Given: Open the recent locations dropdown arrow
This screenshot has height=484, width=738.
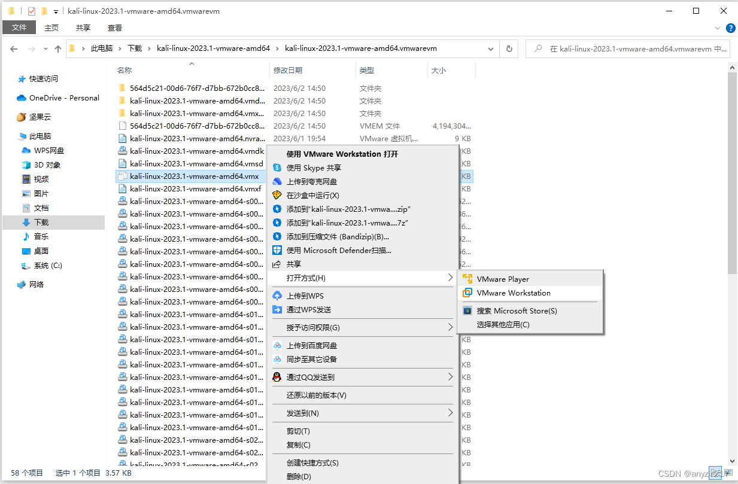Looking at the screenshot, I should point(44,49).
